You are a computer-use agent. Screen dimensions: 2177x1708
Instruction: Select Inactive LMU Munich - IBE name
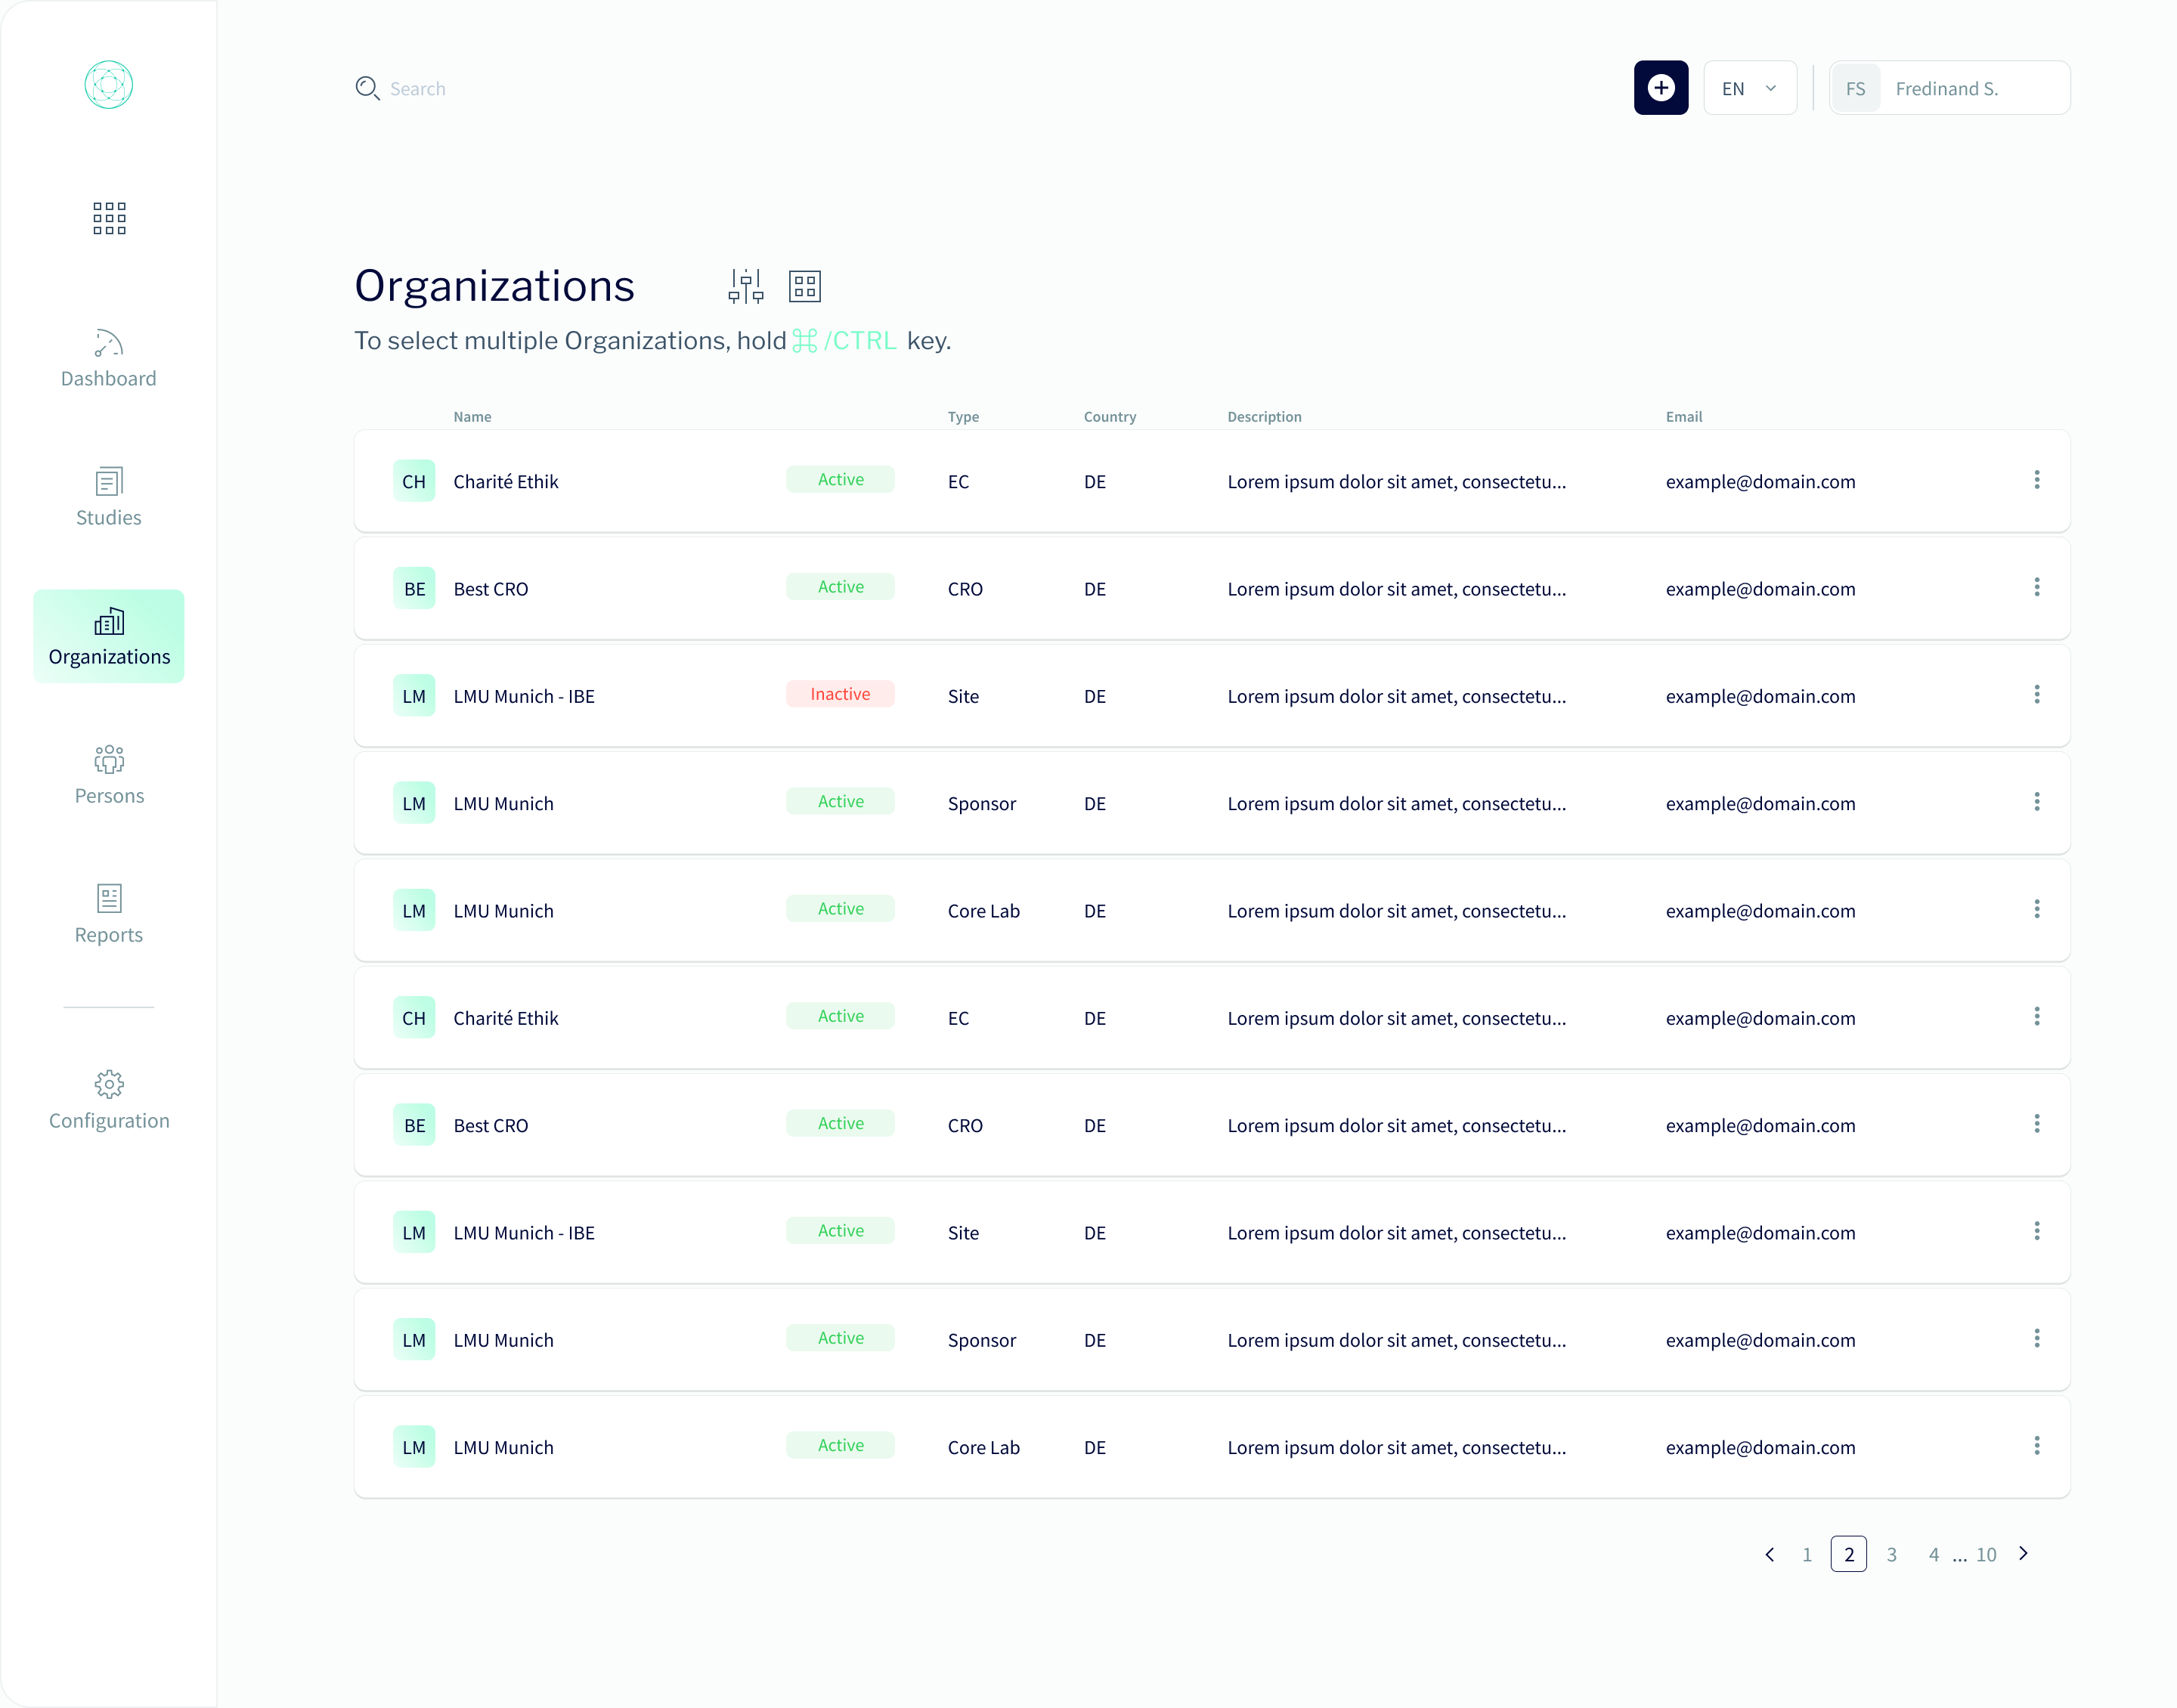pos(524,696)
